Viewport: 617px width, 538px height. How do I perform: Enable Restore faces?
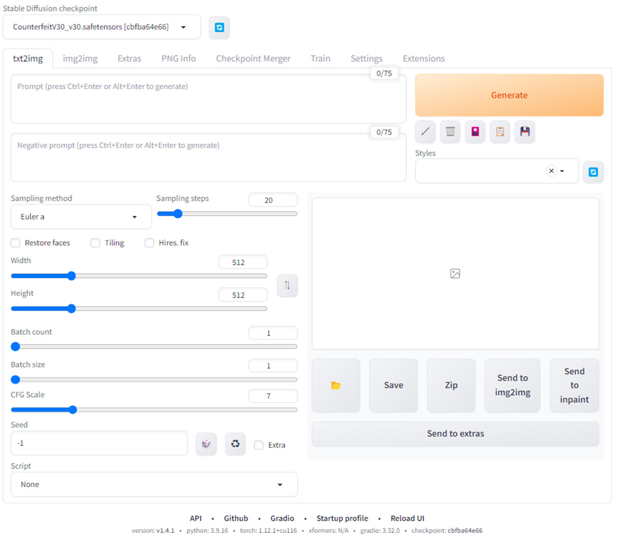tap(15, 243)
